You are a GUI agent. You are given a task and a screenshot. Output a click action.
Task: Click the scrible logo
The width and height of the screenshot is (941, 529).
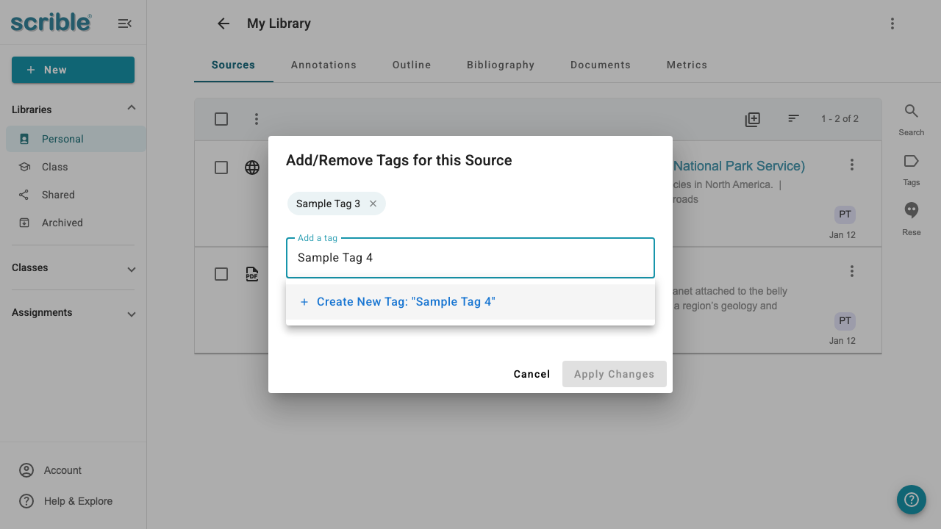(x=51, y=22)
